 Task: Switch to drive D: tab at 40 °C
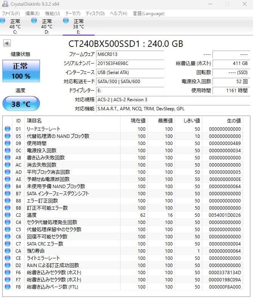[47, 26]
